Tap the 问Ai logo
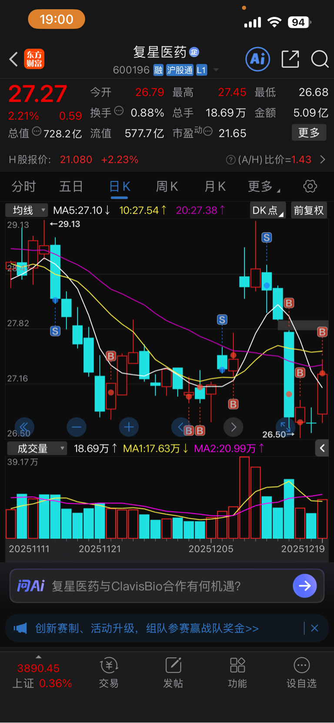 pyautogui.click(x=31, y=586)
